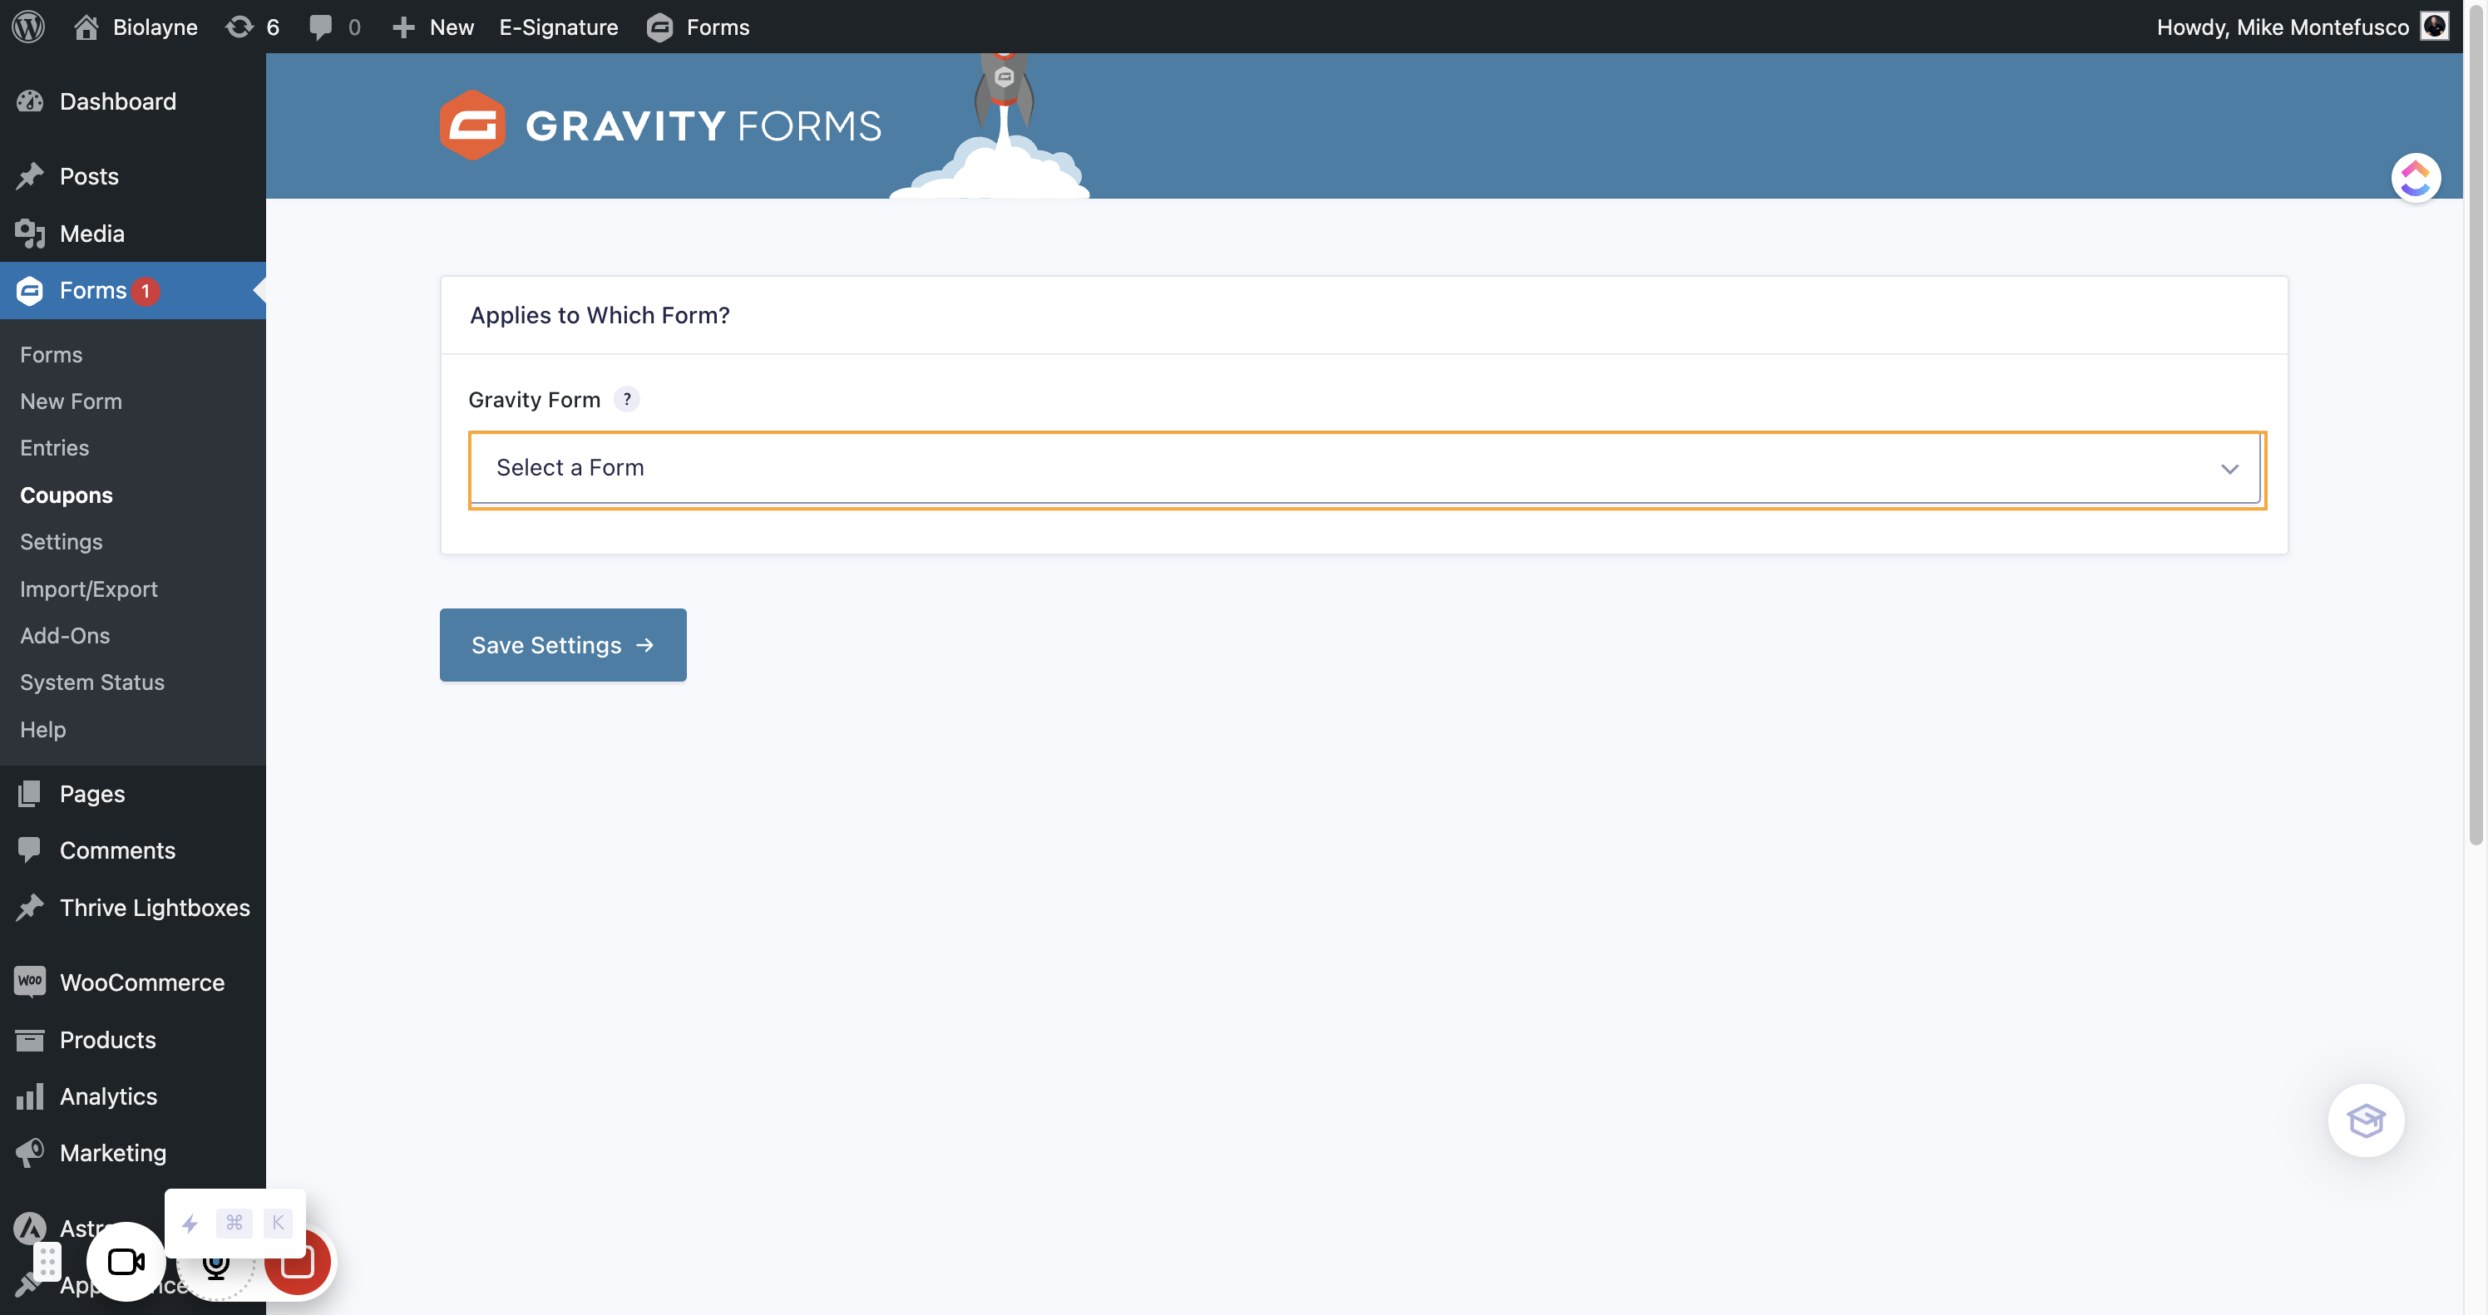Open the Media library

coord(91,233)
